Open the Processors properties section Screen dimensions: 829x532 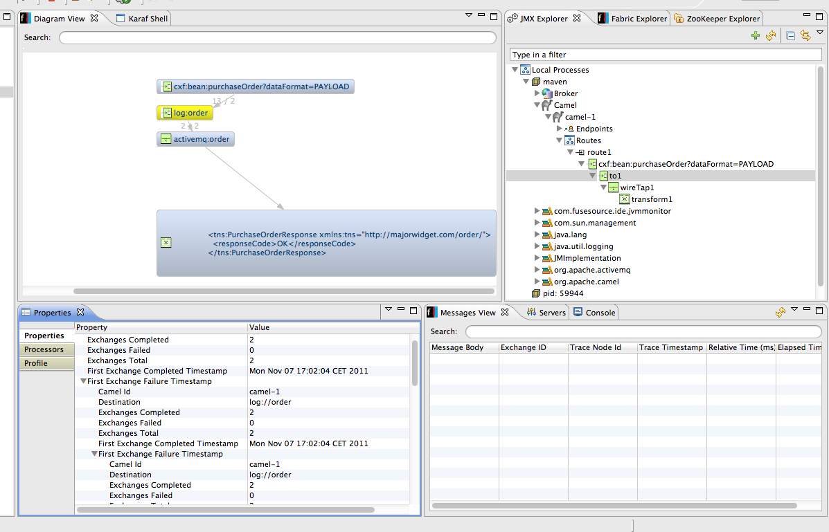(x=44, y=349)
